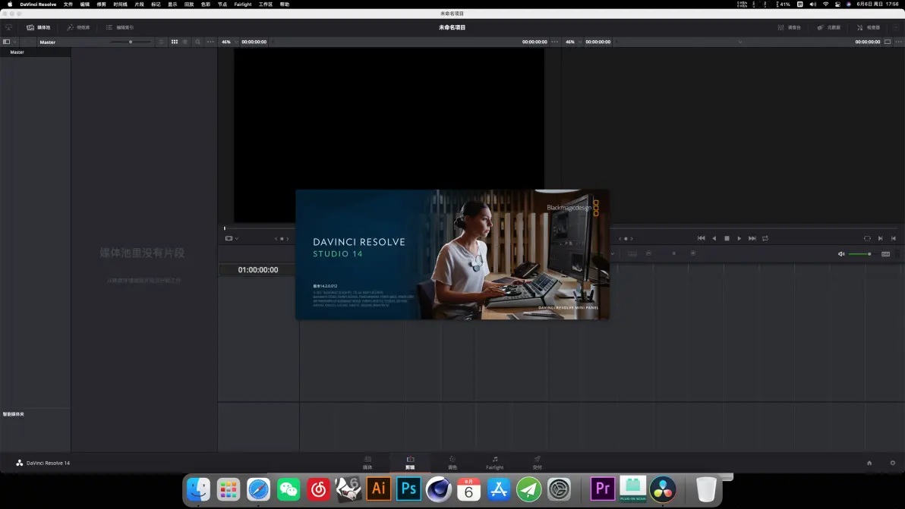Open source viewer 46% zoom dropdown
This screenshot has height=509, width=905.
coord(229,42)
